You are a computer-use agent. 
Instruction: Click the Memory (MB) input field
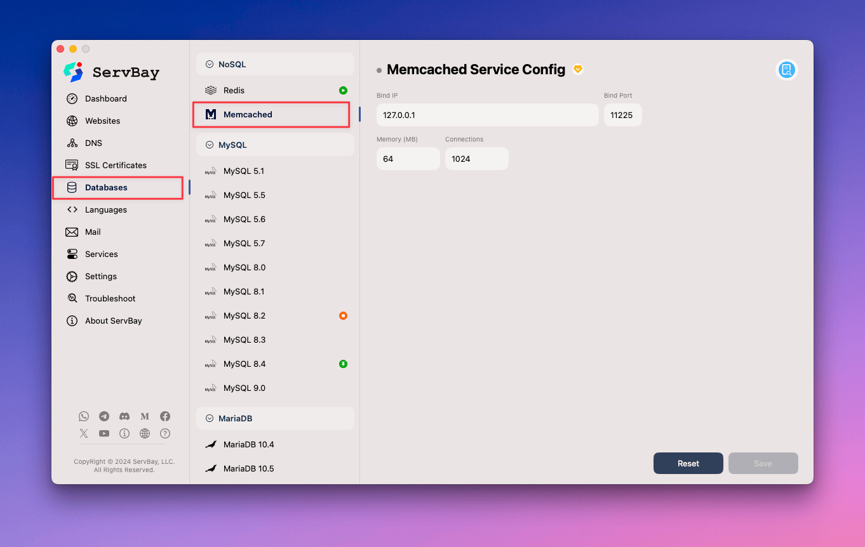point(408,159)
